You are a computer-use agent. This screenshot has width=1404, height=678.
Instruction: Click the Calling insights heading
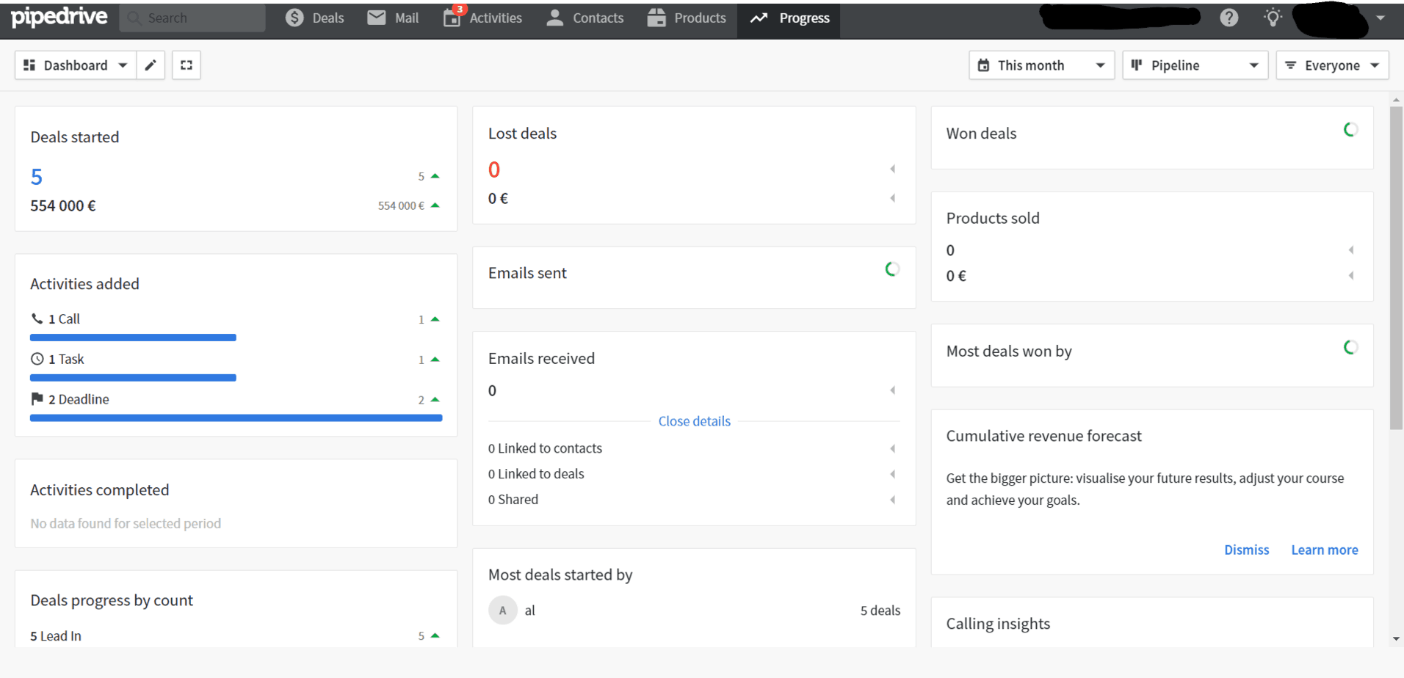[x=998, y=624]
